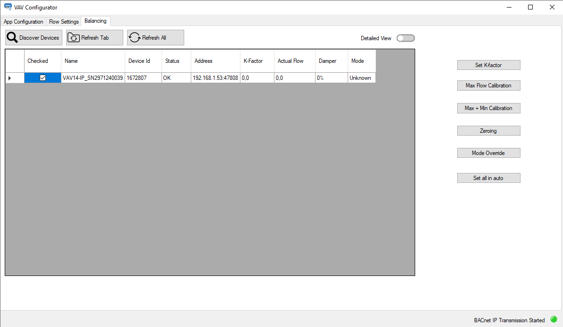
Task: Select the Balancing tab
Action: 95,21
